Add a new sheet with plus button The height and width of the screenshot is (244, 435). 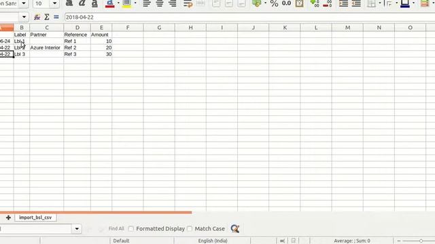[x=8, y=218]
